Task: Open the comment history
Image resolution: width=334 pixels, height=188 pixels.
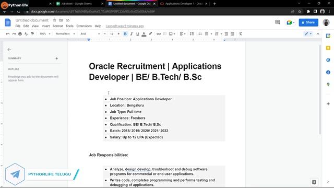Action: (277, 22)
